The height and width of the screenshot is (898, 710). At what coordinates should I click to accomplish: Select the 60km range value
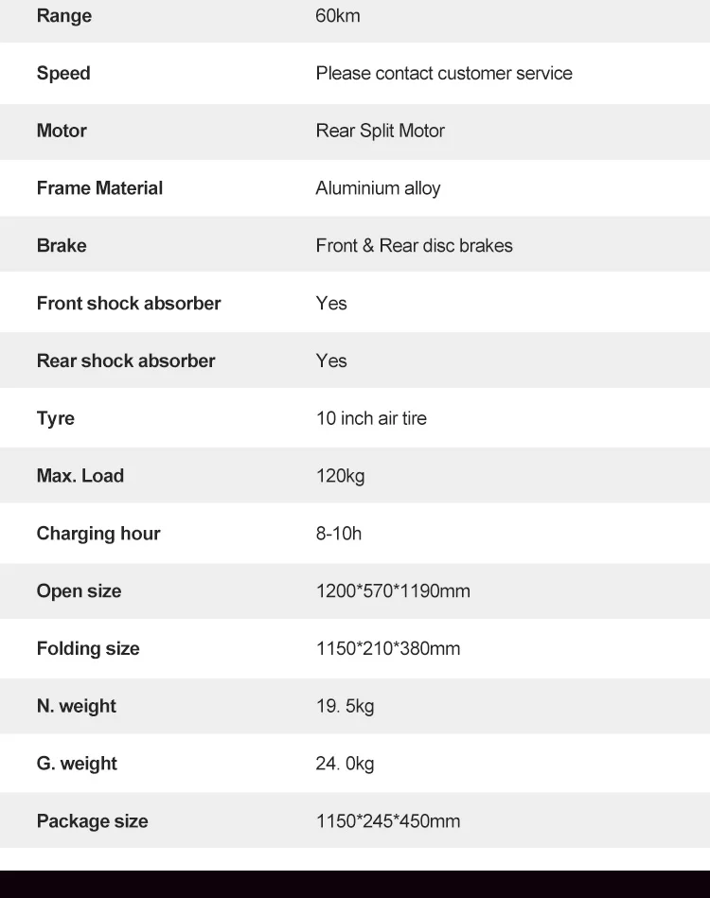[x=338, y=15]
